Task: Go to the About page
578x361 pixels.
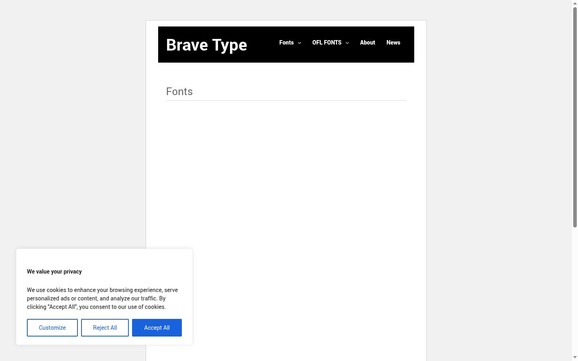Action: coord(368,43)
